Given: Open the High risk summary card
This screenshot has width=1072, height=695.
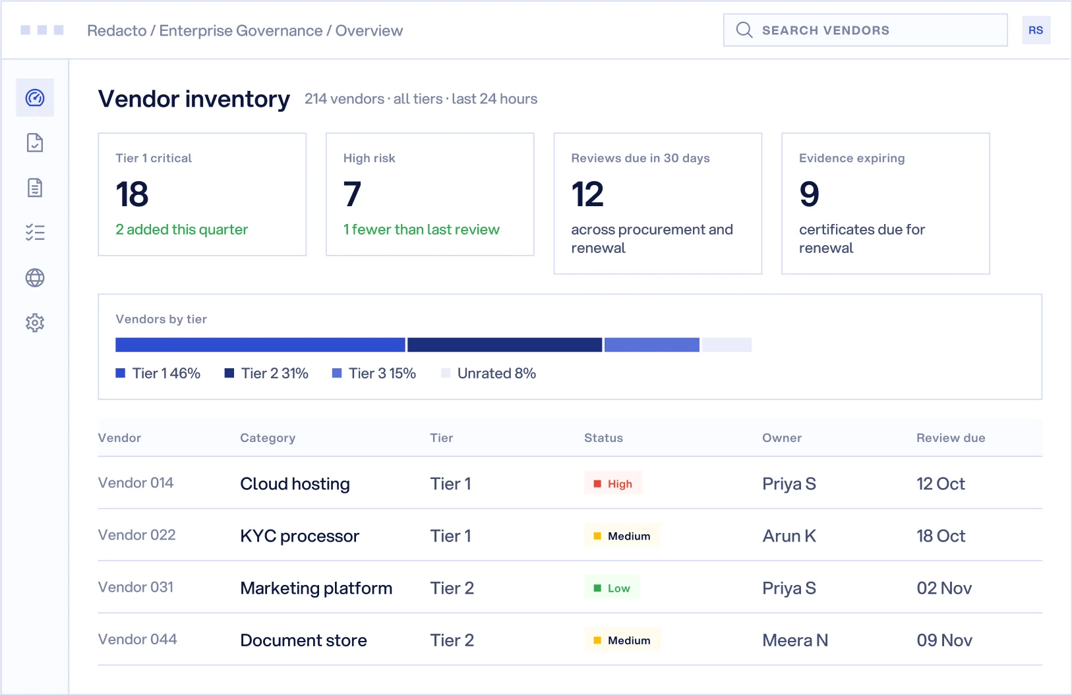Looking at the screenshot, I should (x=430, y=194).
